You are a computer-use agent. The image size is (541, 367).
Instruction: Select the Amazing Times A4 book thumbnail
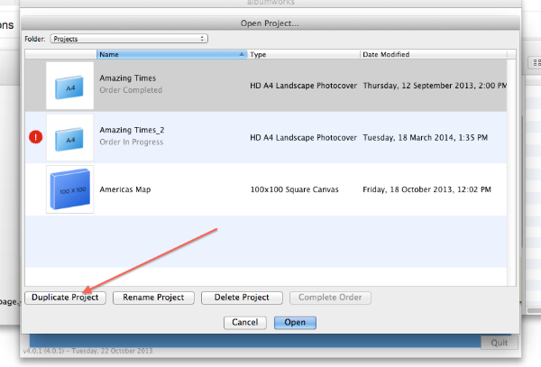pyautogui.click(x=69, y=86)
